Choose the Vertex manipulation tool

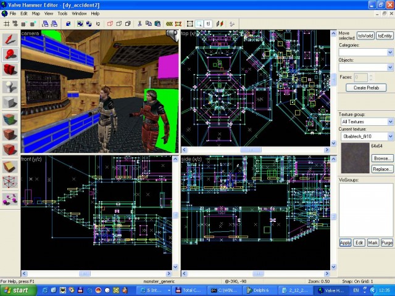pyautogui.click(x=10, y=183)
